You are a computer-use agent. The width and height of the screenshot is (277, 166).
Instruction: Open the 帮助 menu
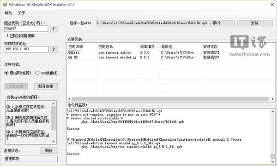(x=8, y=13)
